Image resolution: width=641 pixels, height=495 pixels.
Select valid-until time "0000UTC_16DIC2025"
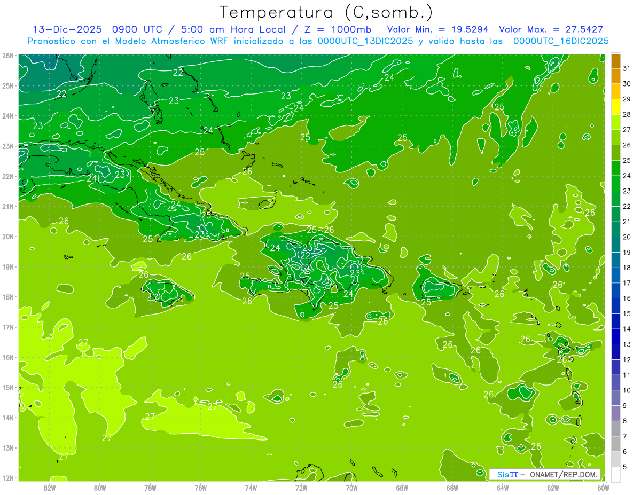(561, 41)
